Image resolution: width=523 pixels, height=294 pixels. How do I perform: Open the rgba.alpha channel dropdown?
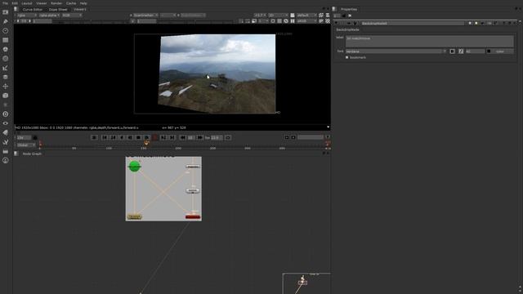(49, 15)
